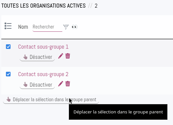Click the eyes visibility icon beside the filter
The image size is (173, 125).
tap(74, 27)
